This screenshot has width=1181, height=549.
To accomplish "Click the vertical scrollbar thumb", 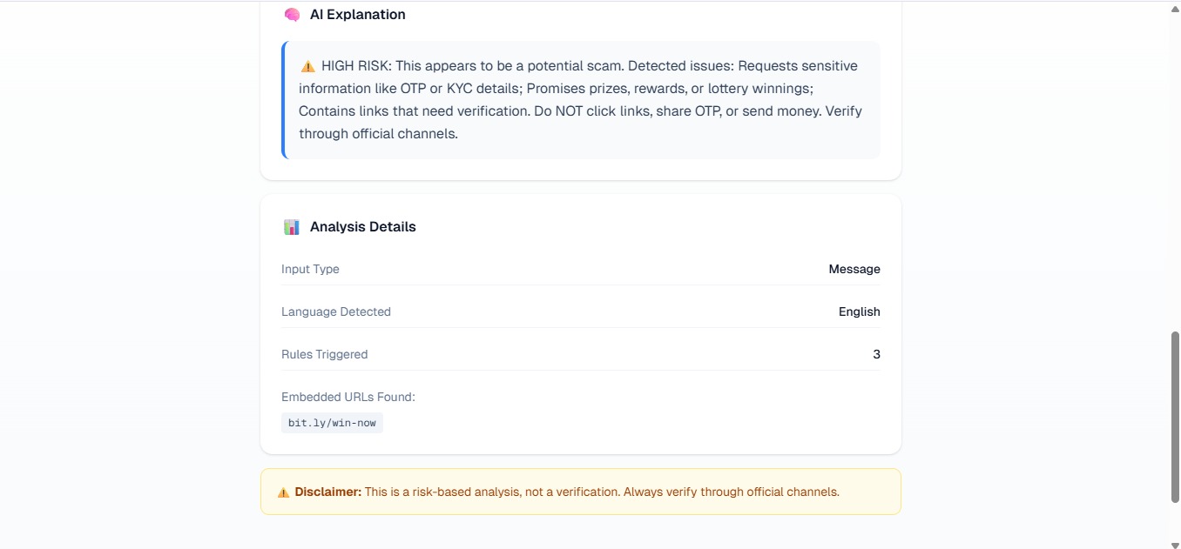I will 1174,417.
